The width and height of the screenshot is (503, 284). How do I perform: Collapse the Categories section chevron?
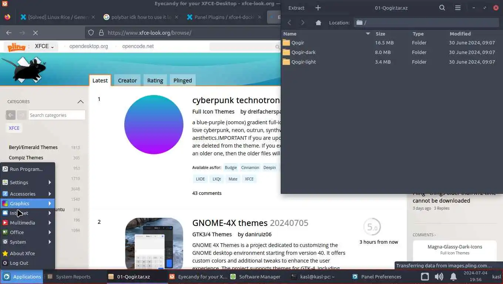[81, 102]
